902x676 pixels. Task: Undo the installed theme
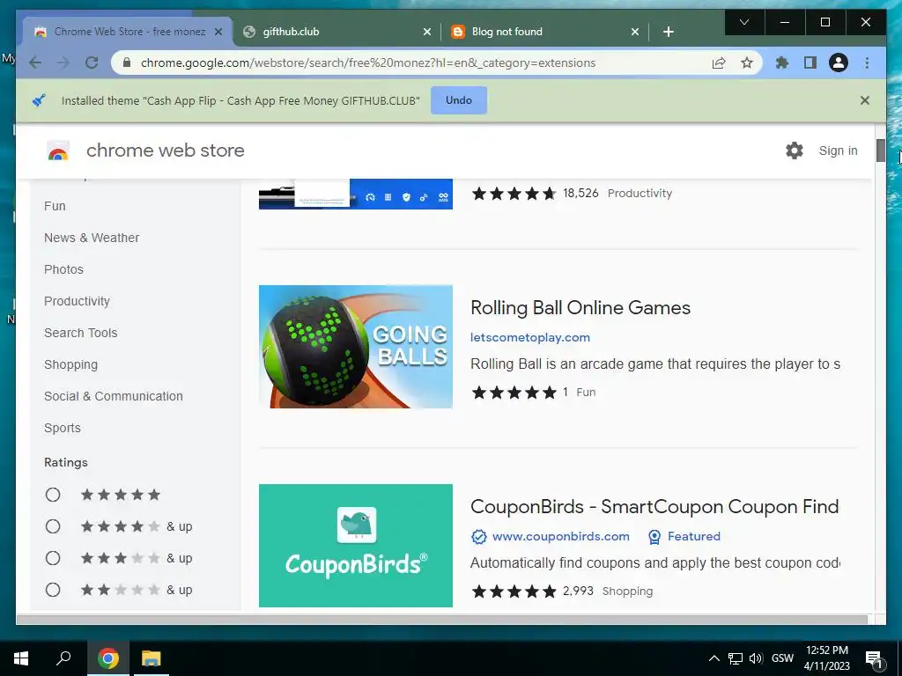[458, 100]
